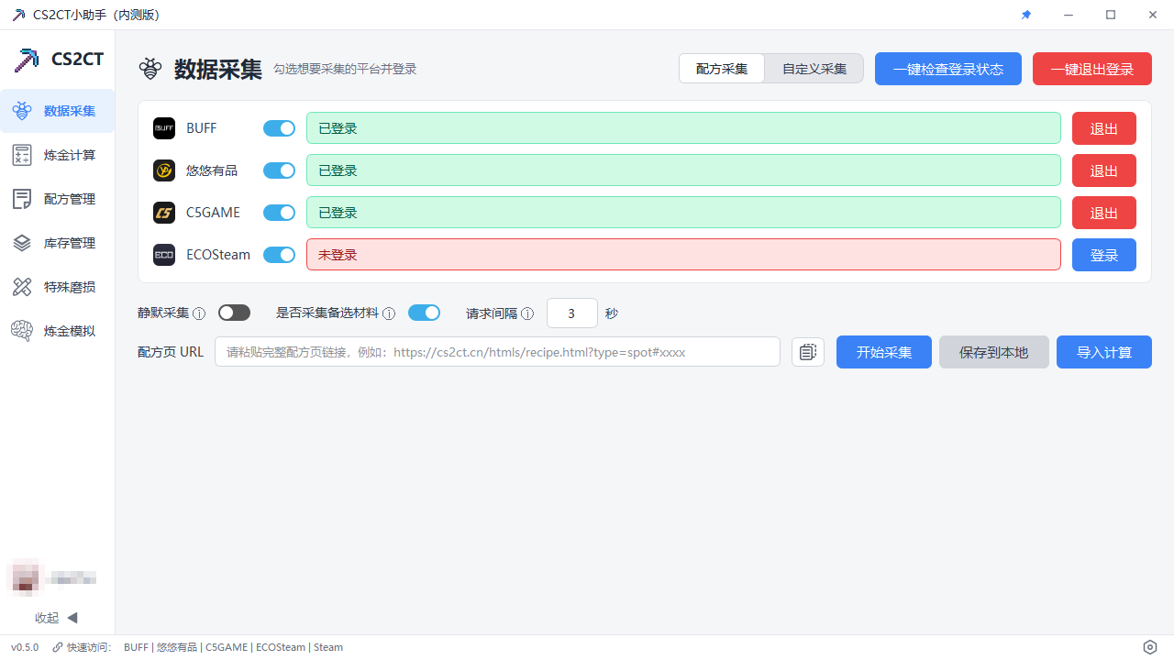Click 一键检查登录状态 button
Viewport: 1174px width, 660px height.
[x=948, y=69]
